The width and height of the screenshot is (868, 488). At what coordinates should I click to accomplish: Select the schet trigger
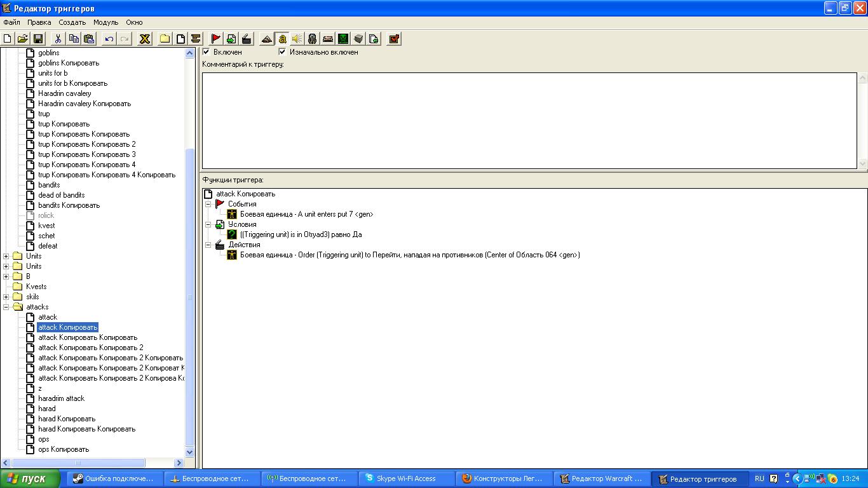(x=46, y=236)
